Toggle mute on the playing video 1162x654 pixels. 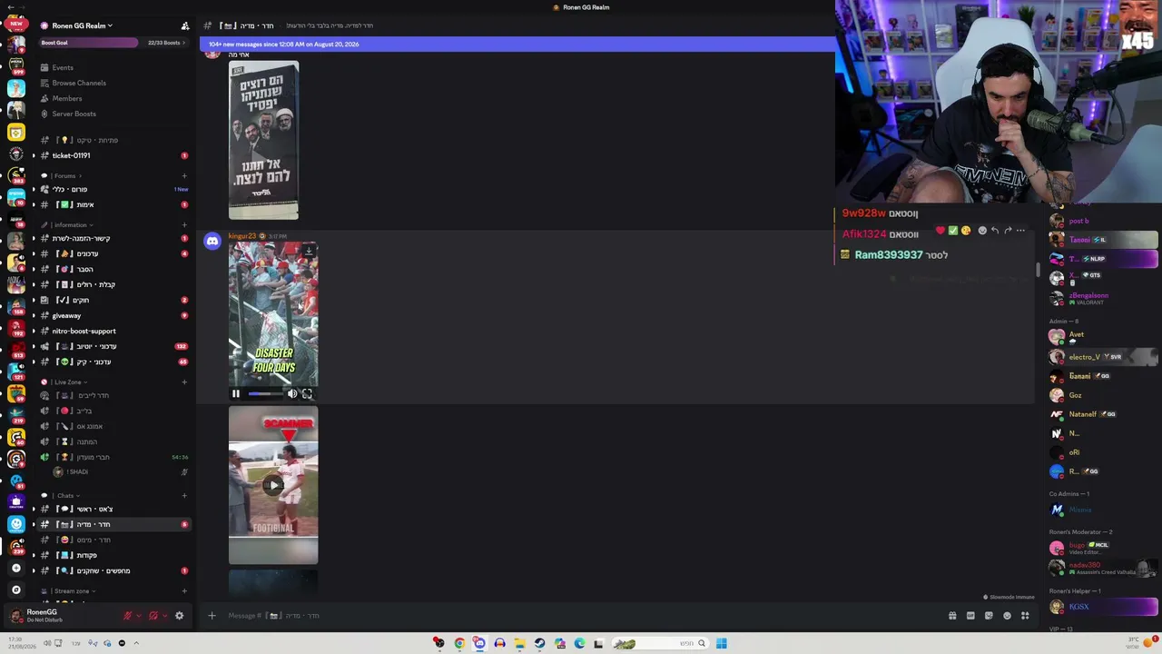292,393
